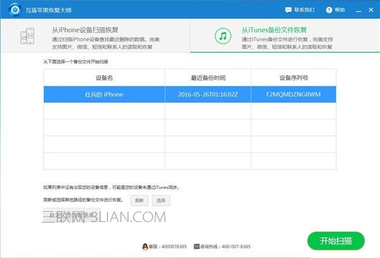Click the 帮助 question mark icon
Screen dimensions: 380x258
(x=329, y=10)
